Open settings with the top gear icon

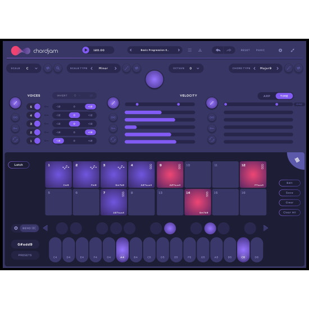280,50
